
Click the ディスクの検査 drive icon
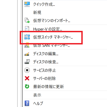[x=27, y=62]
